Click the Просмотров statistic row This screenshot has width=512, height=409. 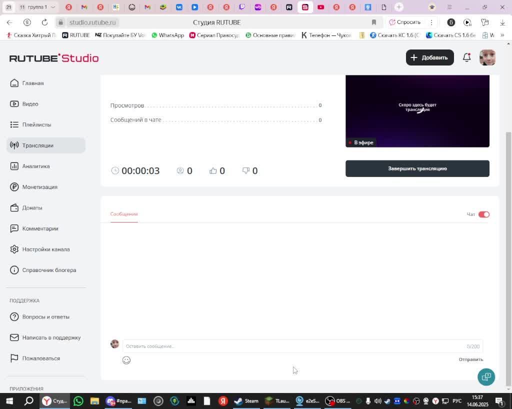point(216,105)
